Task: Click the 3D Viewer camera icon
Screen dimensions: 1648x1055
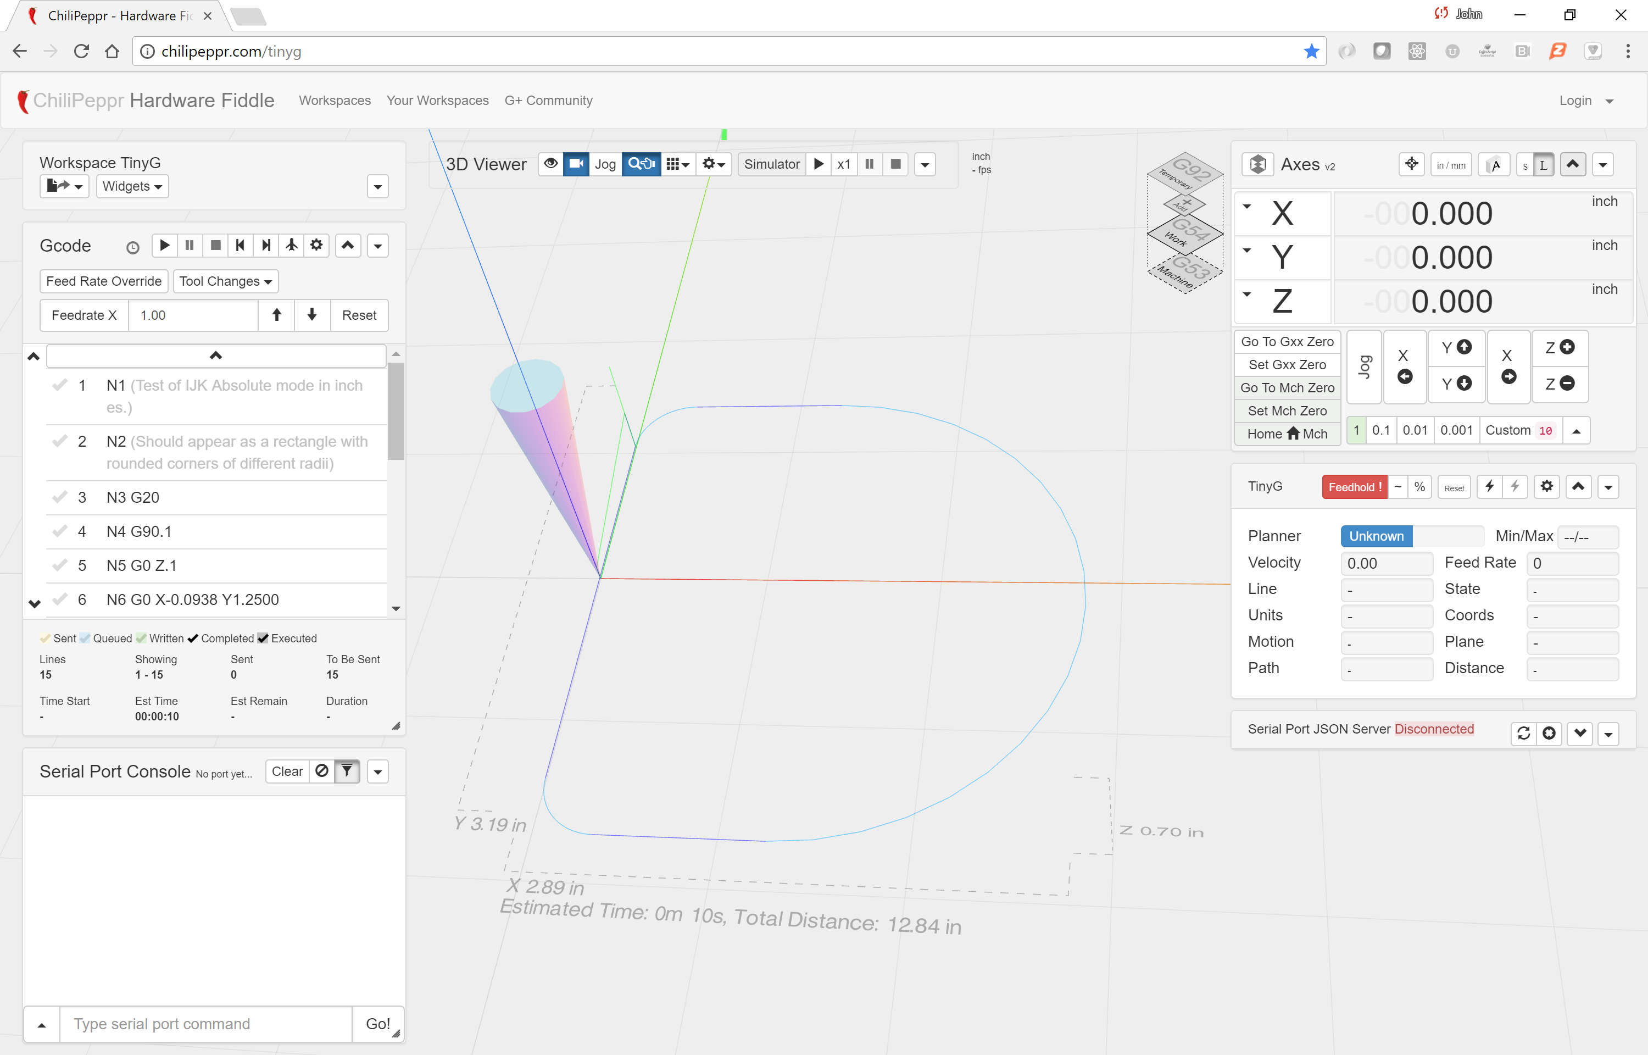Action: tap(576, 164)
